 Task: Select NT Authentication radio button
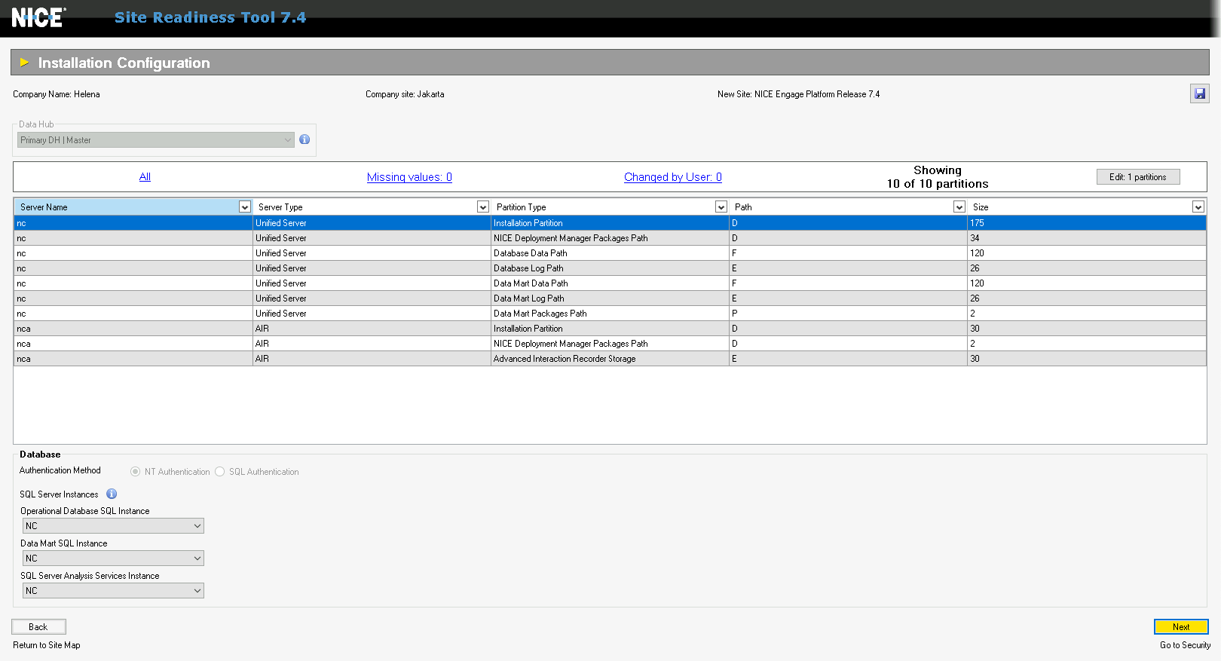point(136,472)
